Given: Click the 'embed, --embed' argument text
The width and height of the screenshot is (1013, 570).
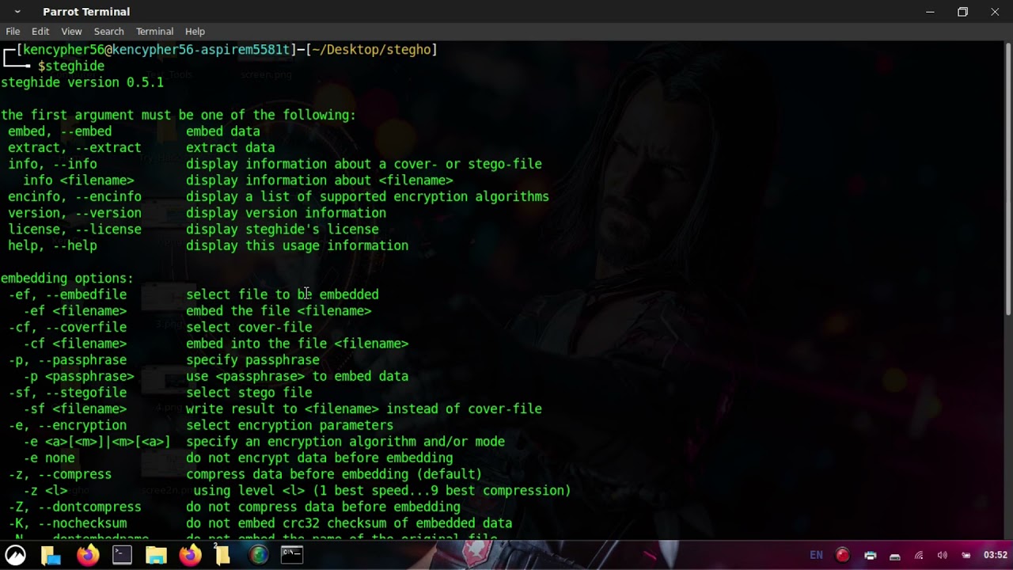Looking at the screenshot, I should (x=60, y=131).
